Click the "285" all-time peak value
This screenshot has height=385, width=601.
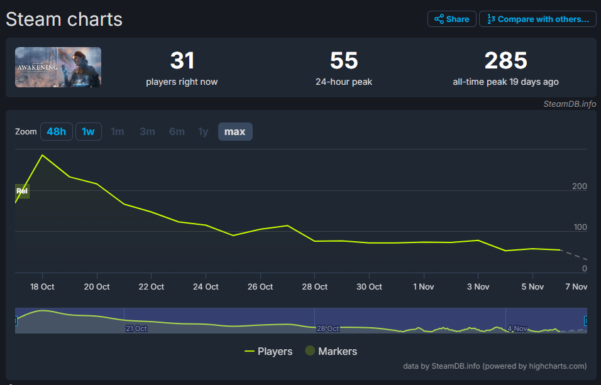(x=506, y=60)
